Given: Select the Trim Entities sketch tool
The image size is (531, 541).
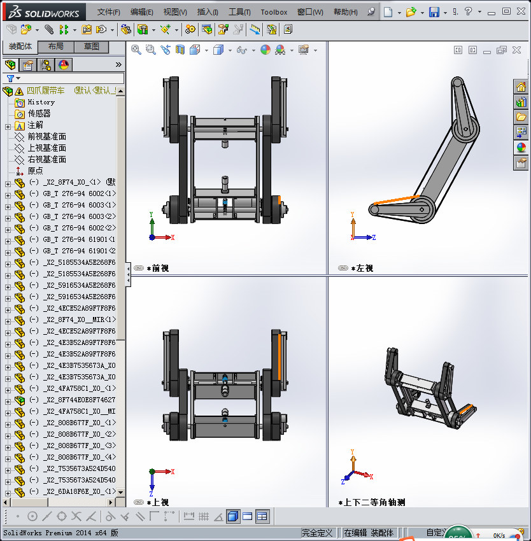Looking at the screenshot, I should pyautogui.click(x=77, y=517).
